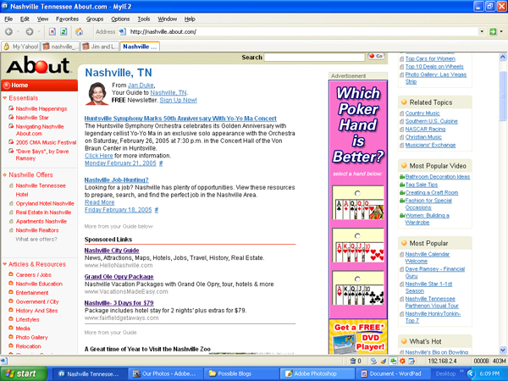Click the Sign Up Now! newsletter link
The height and width of the screenshot is (381, 508).
[178, 100]
